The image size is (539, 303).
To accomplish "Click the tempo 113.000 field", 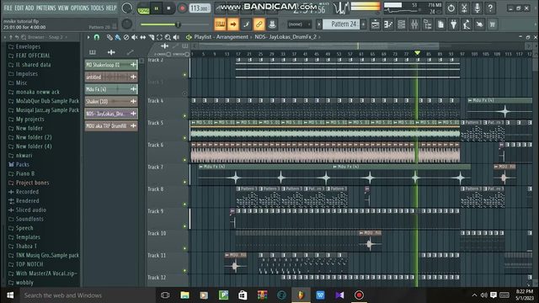I will 200,8.
